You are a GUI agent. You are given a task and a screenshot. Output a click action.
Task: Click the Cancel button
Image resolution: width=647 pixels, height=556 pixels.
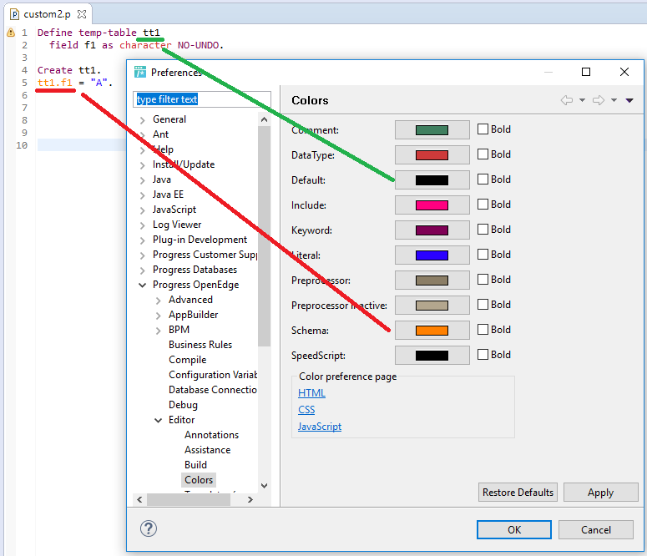(596, 529)
